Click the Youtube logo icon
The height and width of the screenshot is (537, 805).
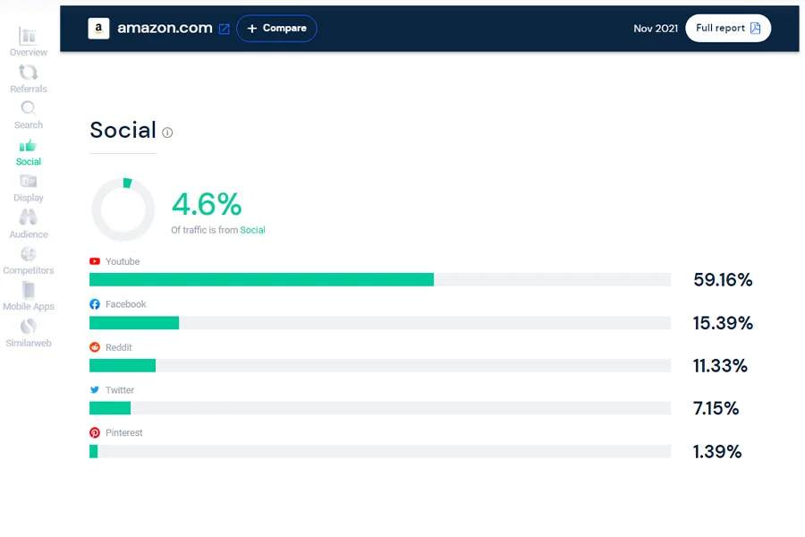pyautogui.click(x=95, y=261)
